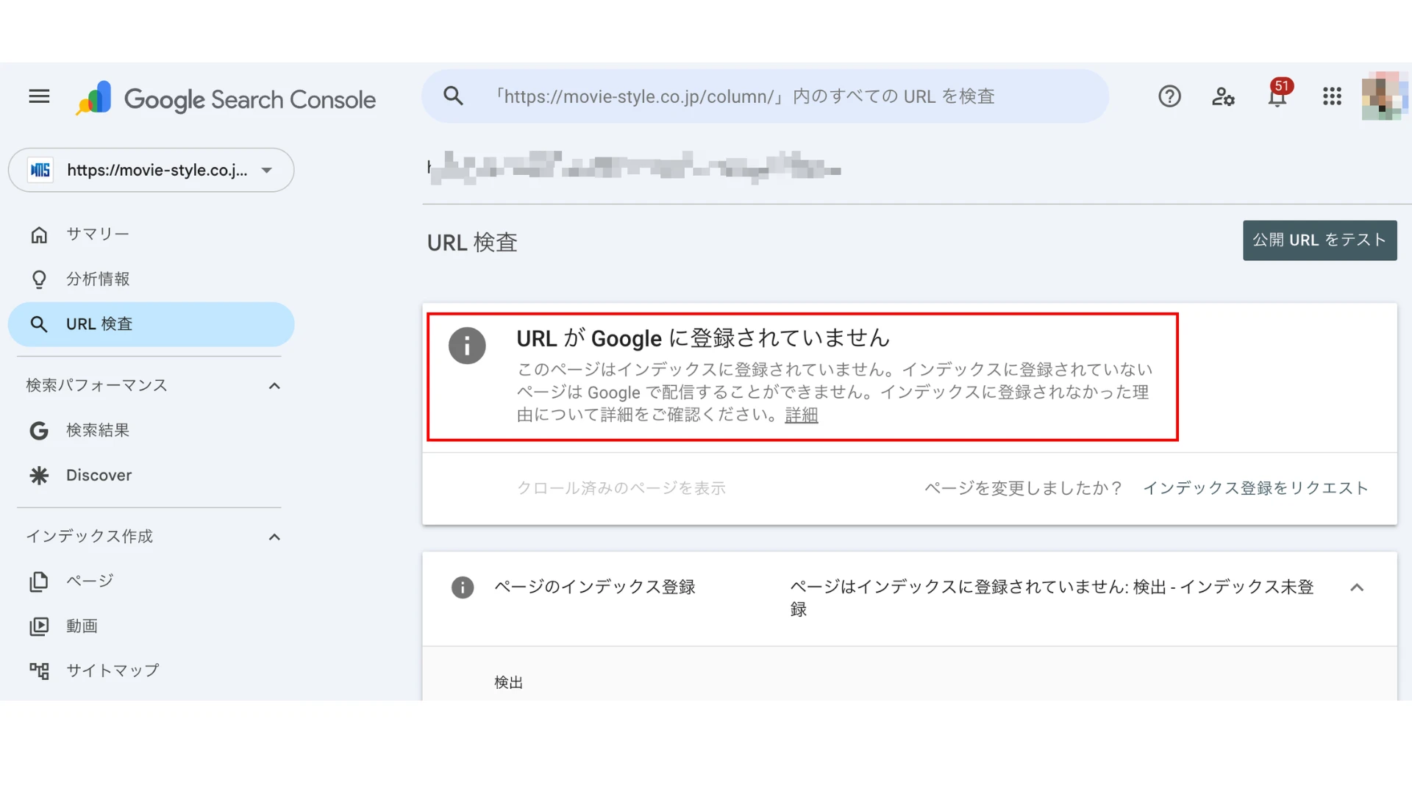Click the property favicon in the selector
1412x794 pixels.
pos(40,170)
